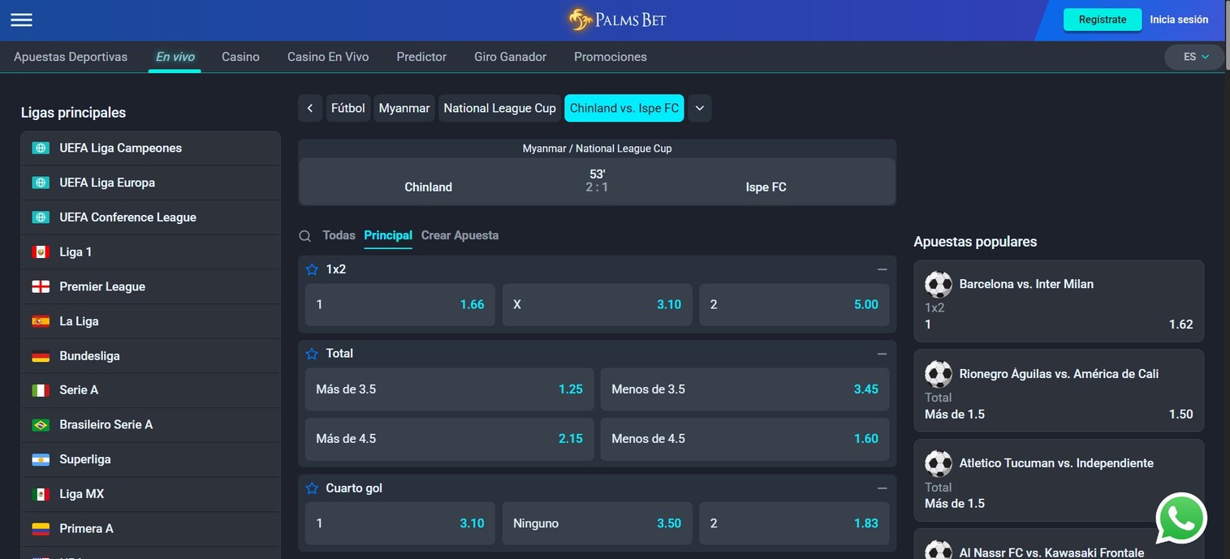Screen dimensions: 1230x559
Task: Go back with the left chevron button
Action: [x=310, y=109]
